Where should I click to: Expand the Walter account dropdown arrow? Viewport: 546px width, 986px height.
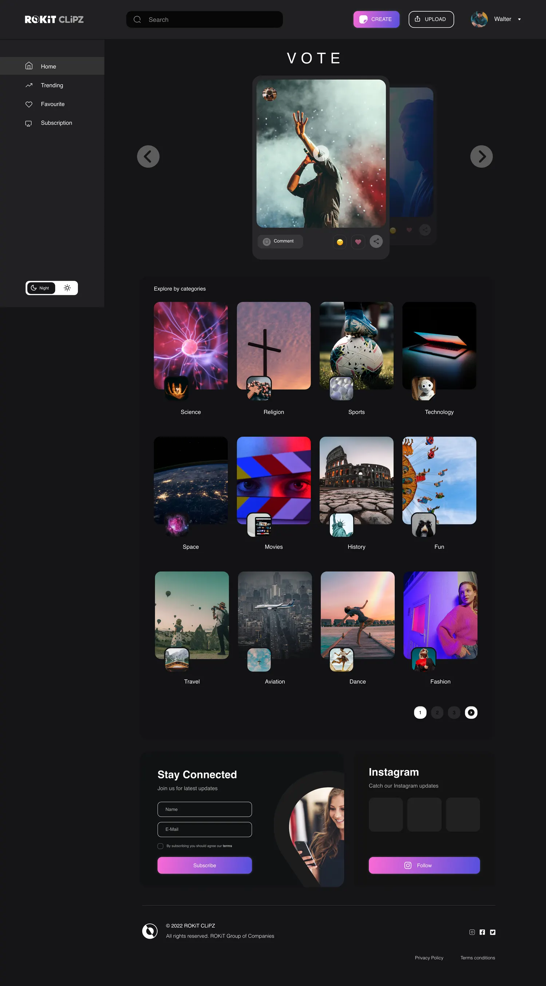click(x=519, y=20)
